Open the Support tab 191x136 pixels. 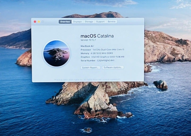pyautogui.click(x=100, y=22)
